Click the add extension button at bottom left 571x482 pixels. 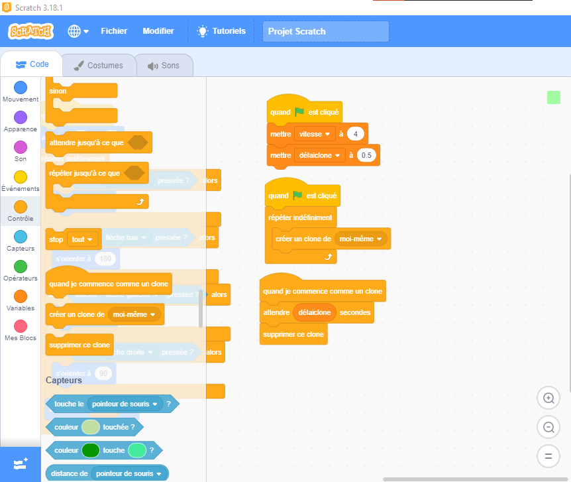[x=20, y=463]
